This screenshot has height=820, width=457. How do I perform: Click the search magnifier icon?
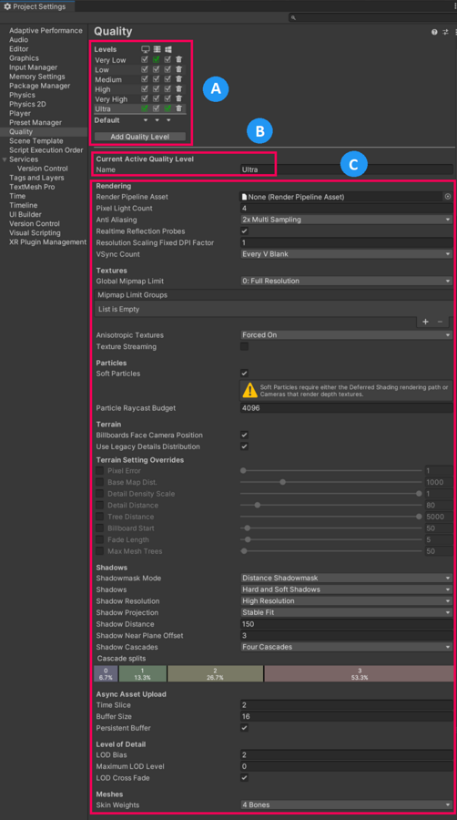pos(294,18)
